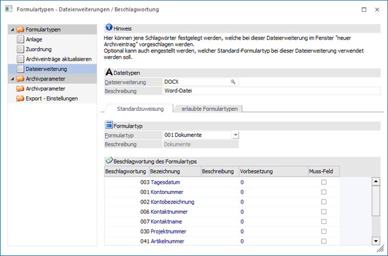Switch to erlaubte Formulartypen tab

click(x=210, y=108)
